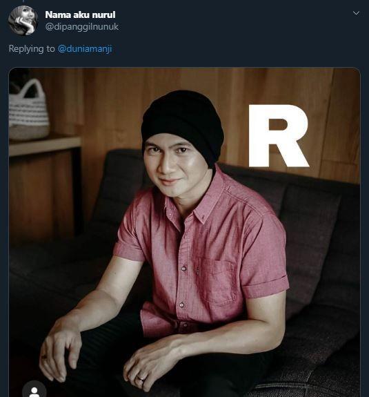This screenshot has width=369, height=397.
Task: Click the ring on the man's hand
Action: point(140,379)
